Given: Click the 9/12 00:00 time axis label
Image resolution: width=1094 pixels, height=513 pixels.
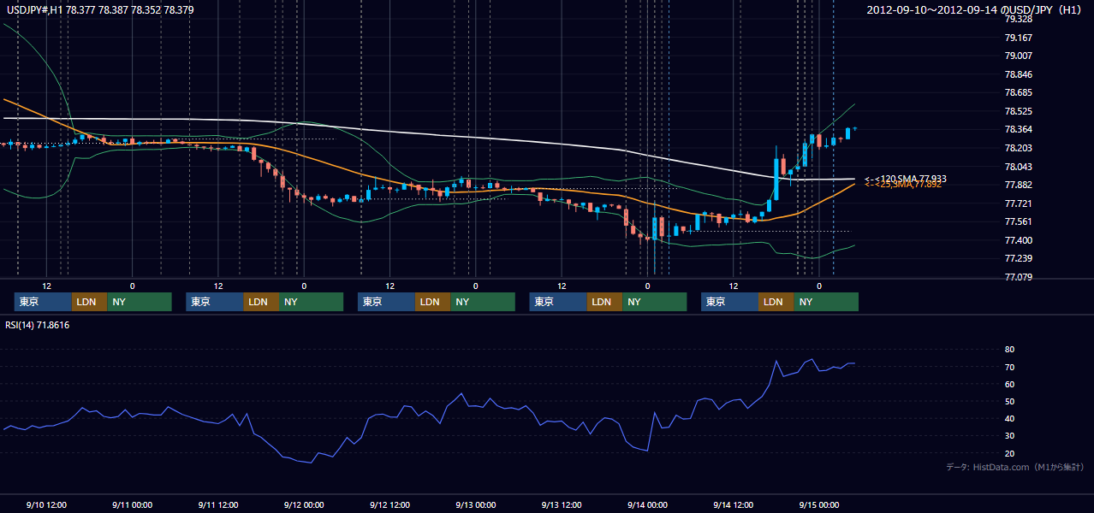Looking at the screenshot, I should coord(304,504).
